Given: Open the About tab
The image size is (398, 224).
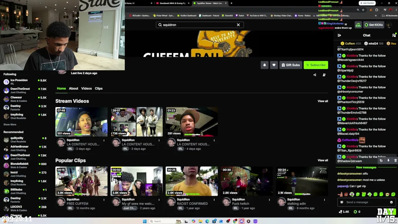Looking at the screenshot, I should [x=74, y=88].
